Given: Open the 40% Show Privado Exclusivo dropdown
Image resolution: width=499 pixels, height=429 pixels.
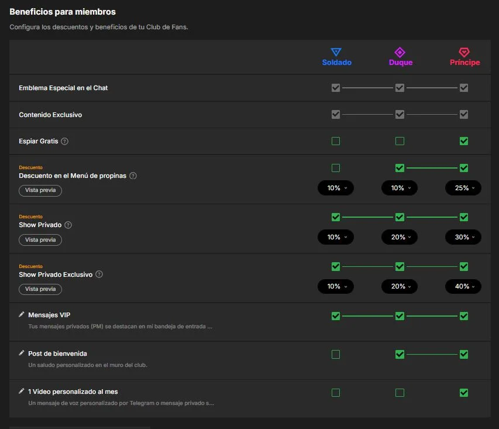Looking at the screenshot, I should tap(463, 286).
